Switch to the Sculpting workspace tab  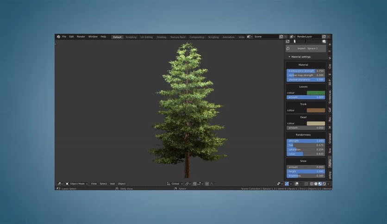[131, 37]
